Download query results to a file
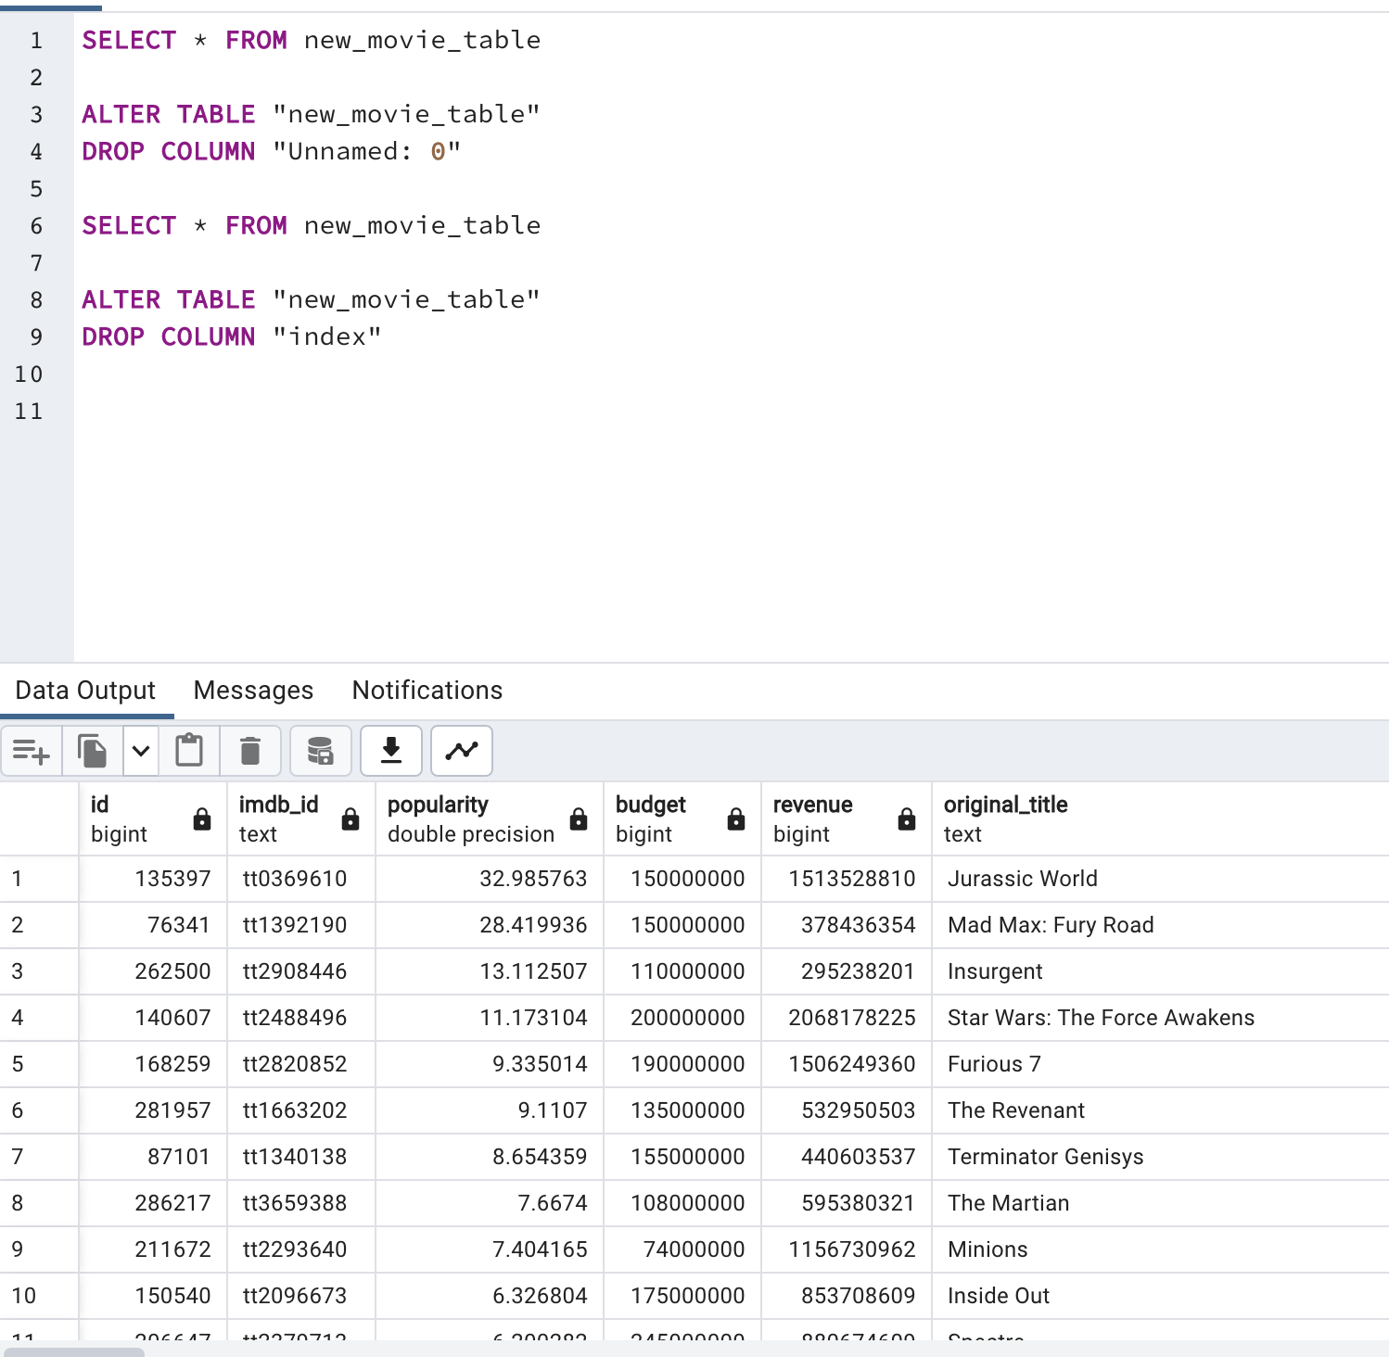Viewport: 1389px width, 1357px height. point(390,751)
